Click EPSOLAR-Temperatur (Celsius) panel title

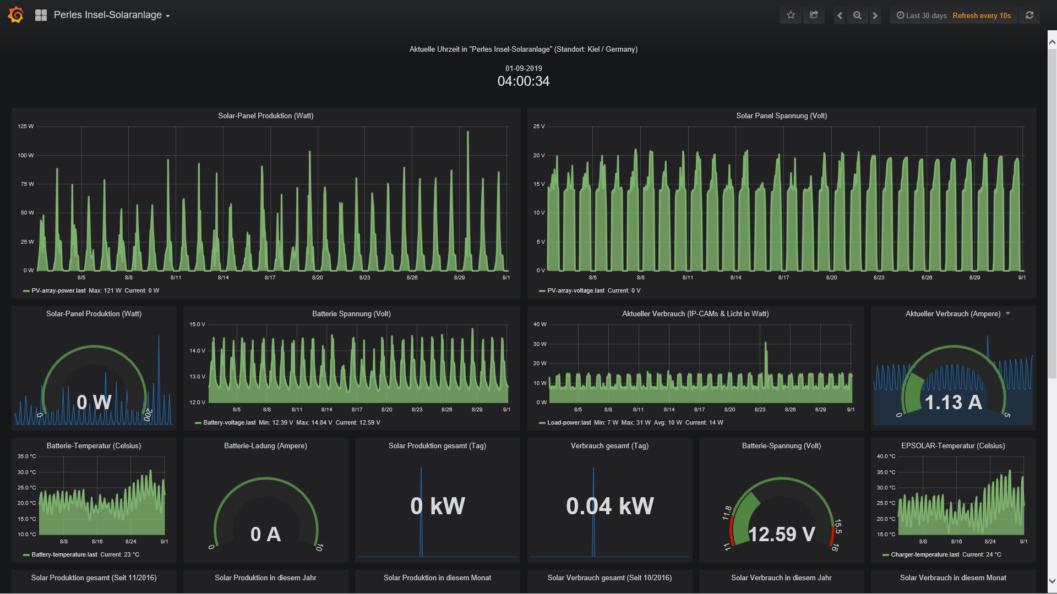pyautogui.click(x=952, y=446)
